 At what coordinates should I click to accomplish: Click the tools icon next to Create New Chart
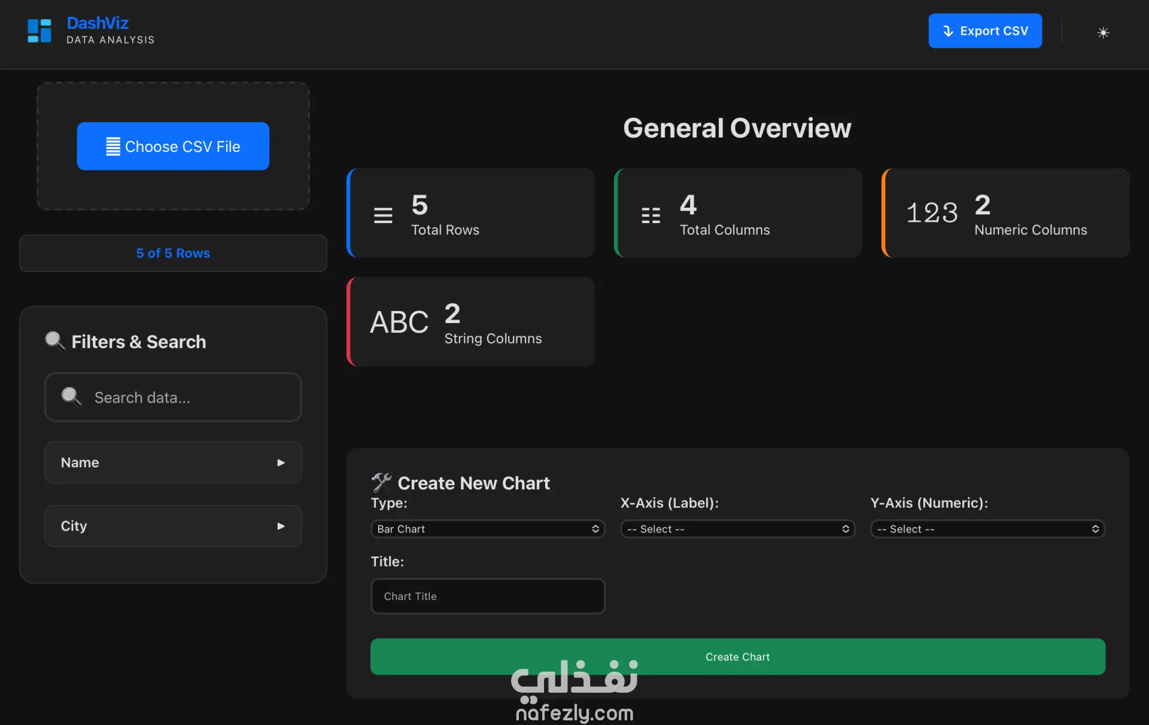tap(381, 482)
